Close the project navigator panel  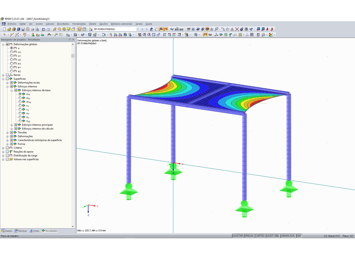pyautogui.click(x=73, y=39)
